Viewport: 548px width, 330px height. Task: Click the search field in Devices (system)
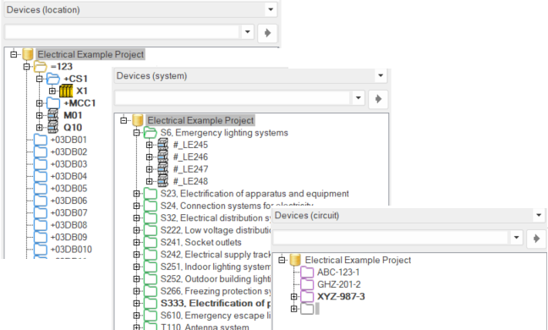(x=233, y=99)
